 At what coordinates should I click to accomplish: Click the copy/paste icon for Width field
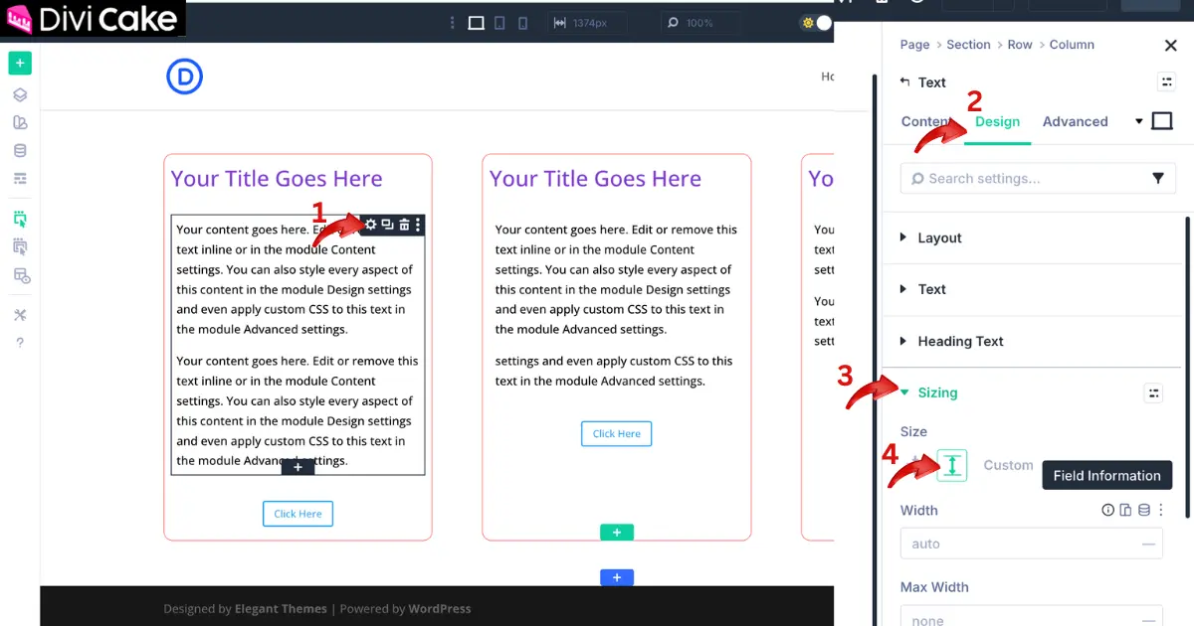point(1125,510)
